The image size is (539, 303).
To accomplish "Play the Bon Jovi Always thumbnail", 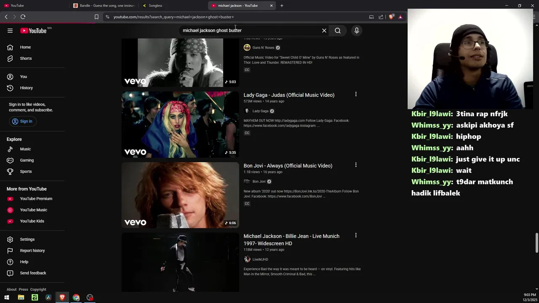I will pyautogui.click(x=180, y=195).
